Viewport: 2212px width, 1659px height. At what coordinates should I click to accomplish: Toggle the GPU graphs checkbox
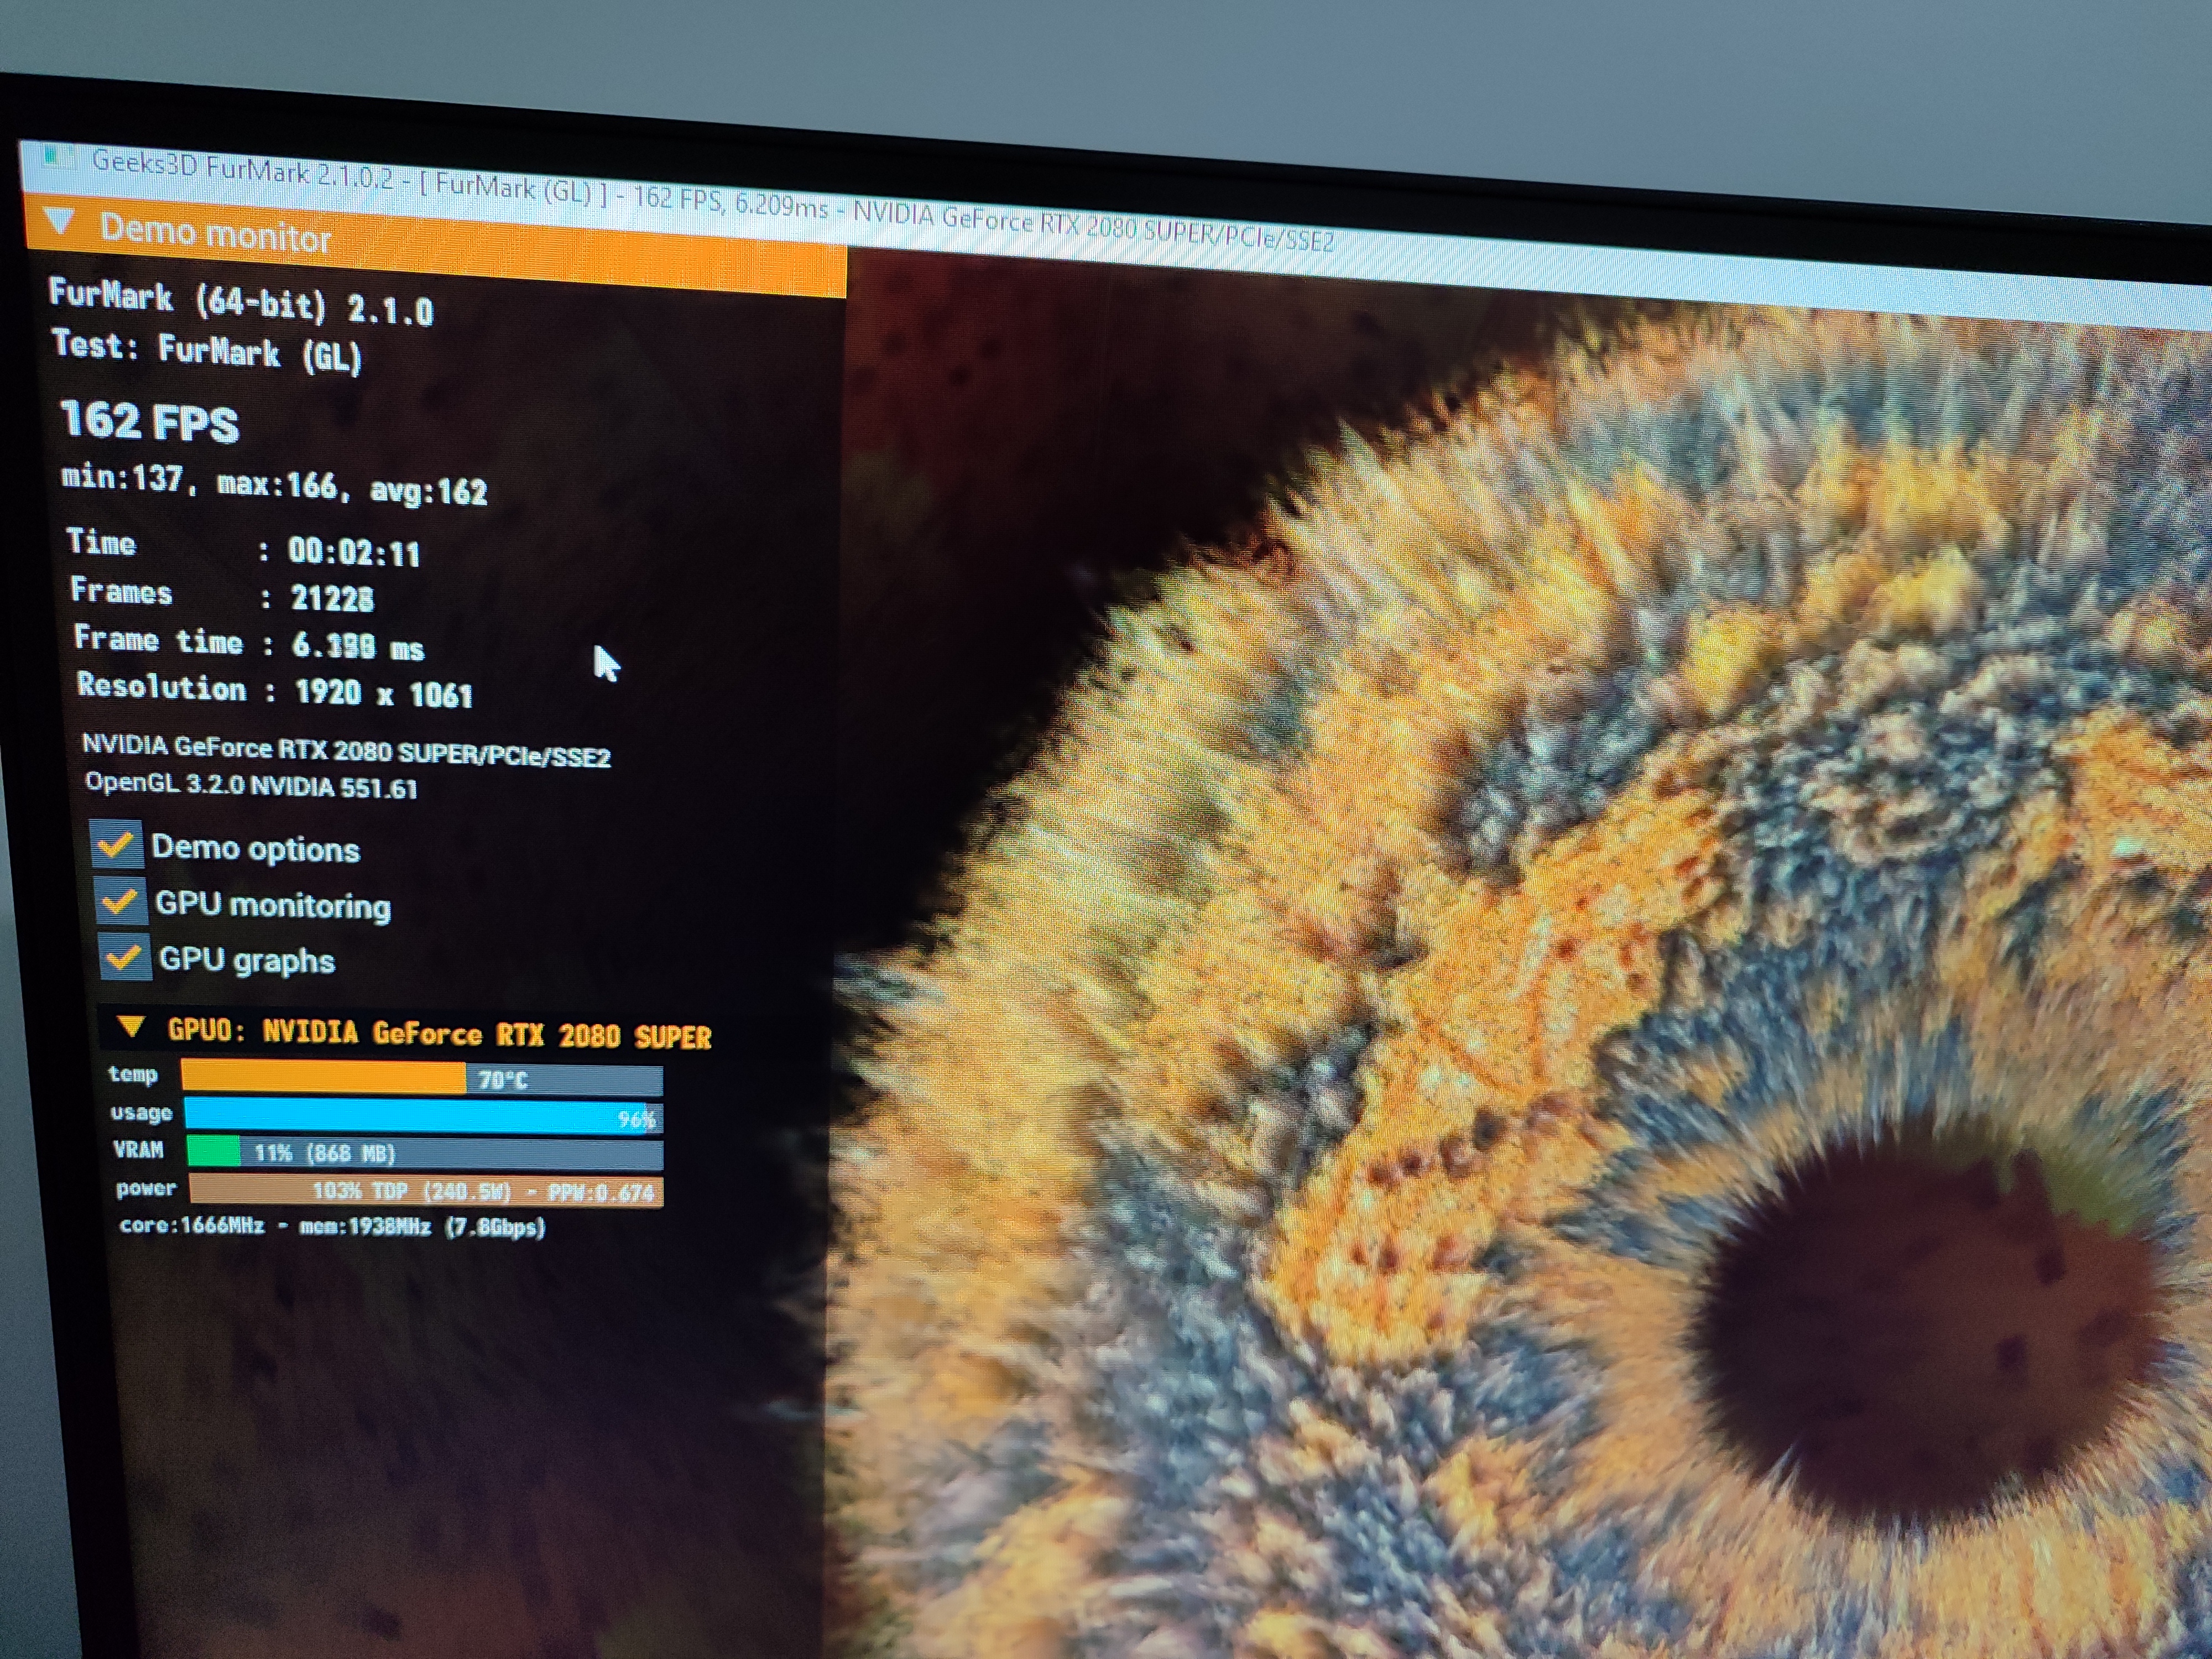point(124,958)
